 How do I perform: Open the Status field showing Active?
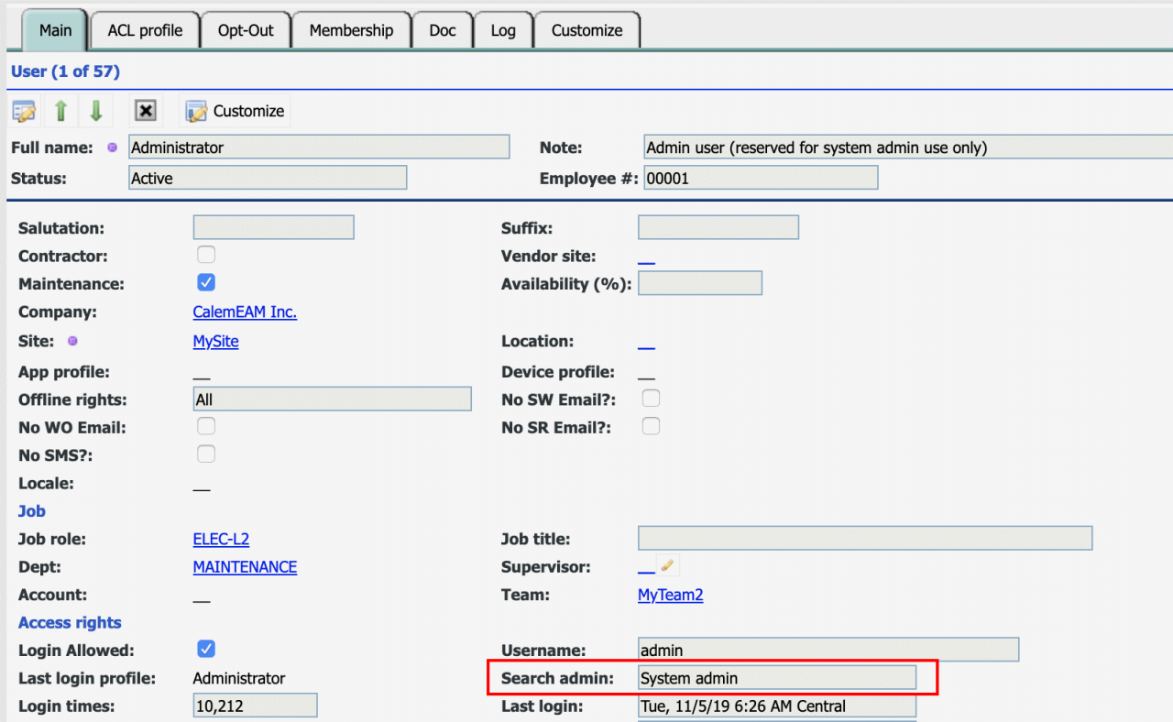pyautogui.click(x=268, y=178)
